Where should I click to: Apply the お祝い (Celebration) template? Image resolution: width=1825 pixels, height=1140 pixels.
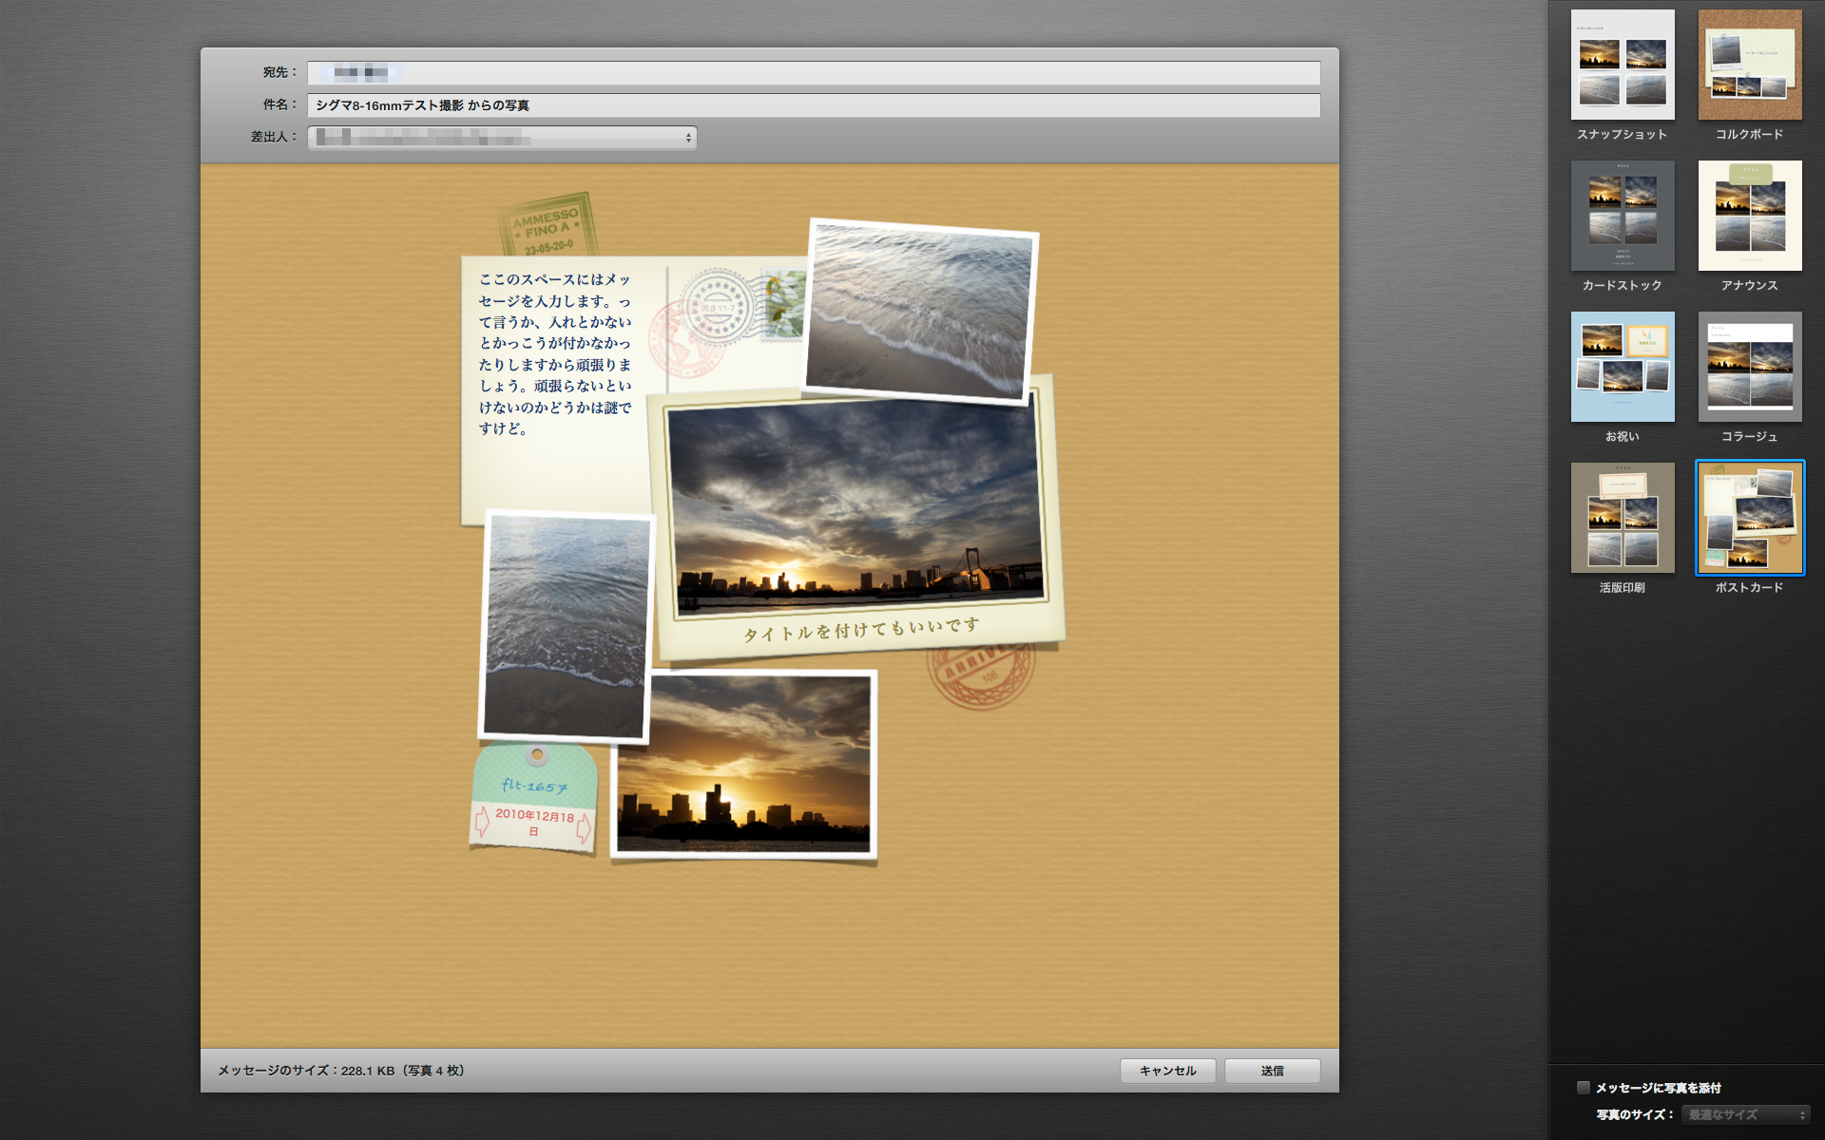coord(1621,367)
